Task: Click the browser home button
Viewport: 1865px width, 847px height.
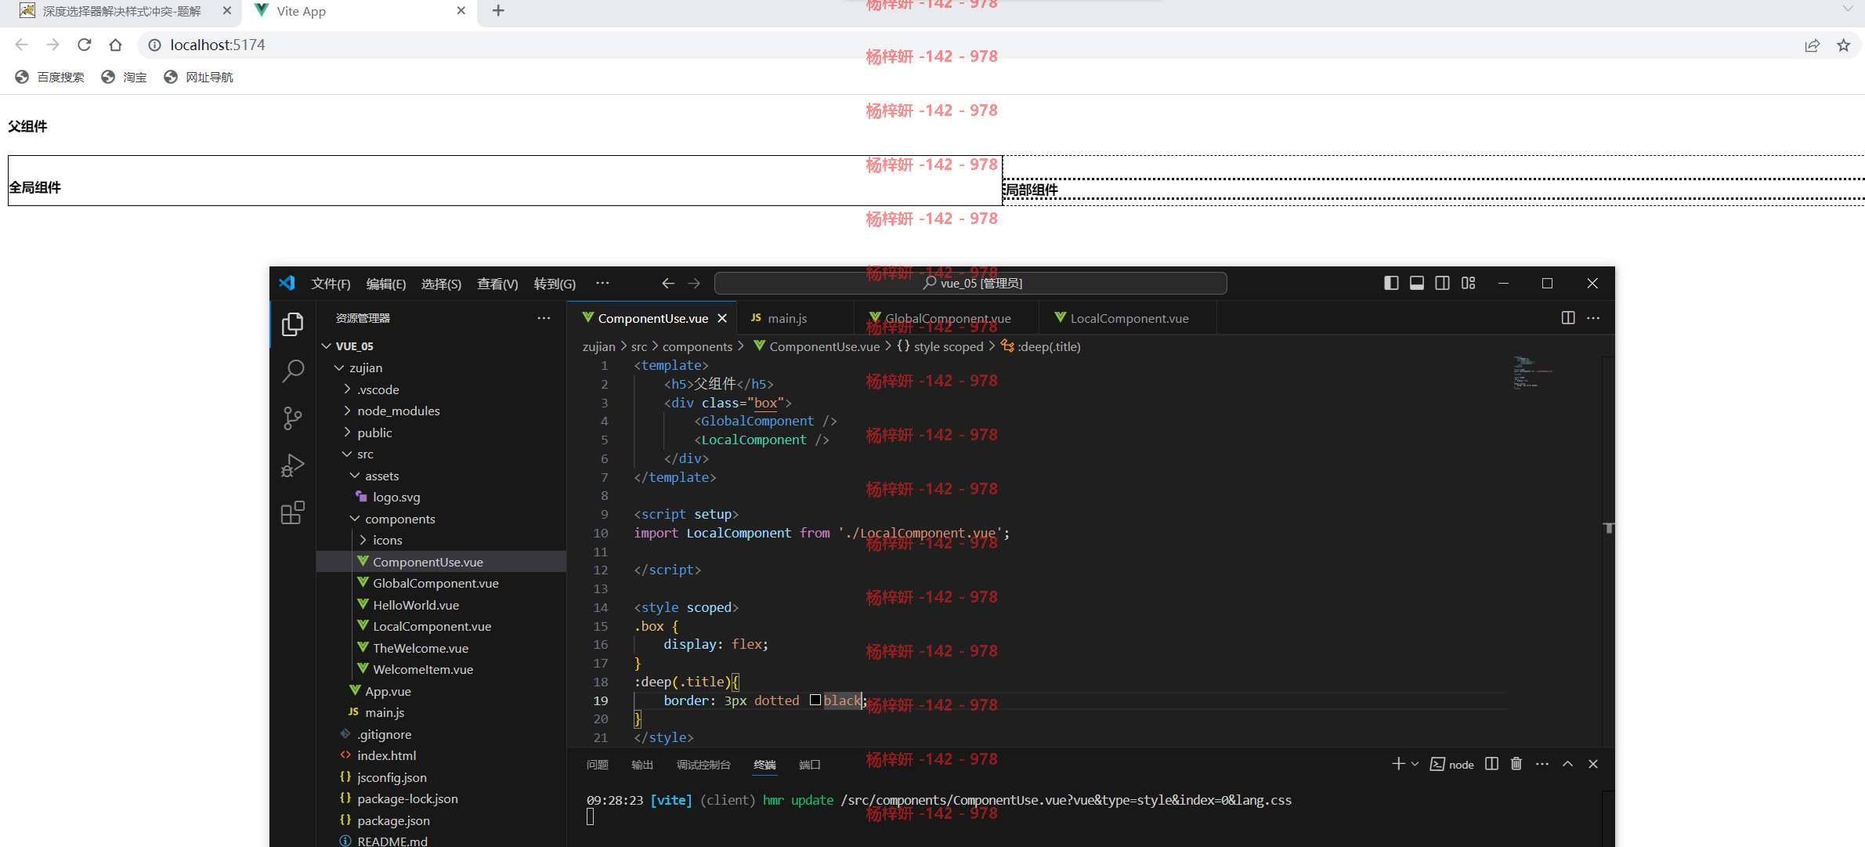Action: coord(116,45)
